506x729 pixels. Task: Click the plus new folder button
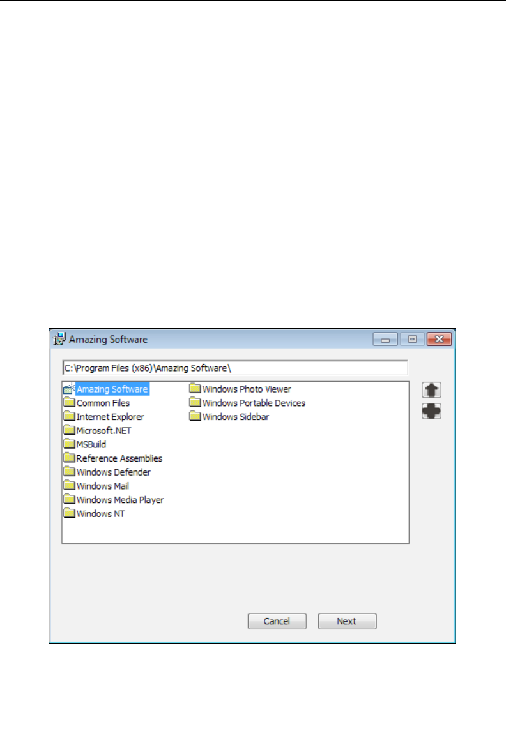click(x=431, y=412)
